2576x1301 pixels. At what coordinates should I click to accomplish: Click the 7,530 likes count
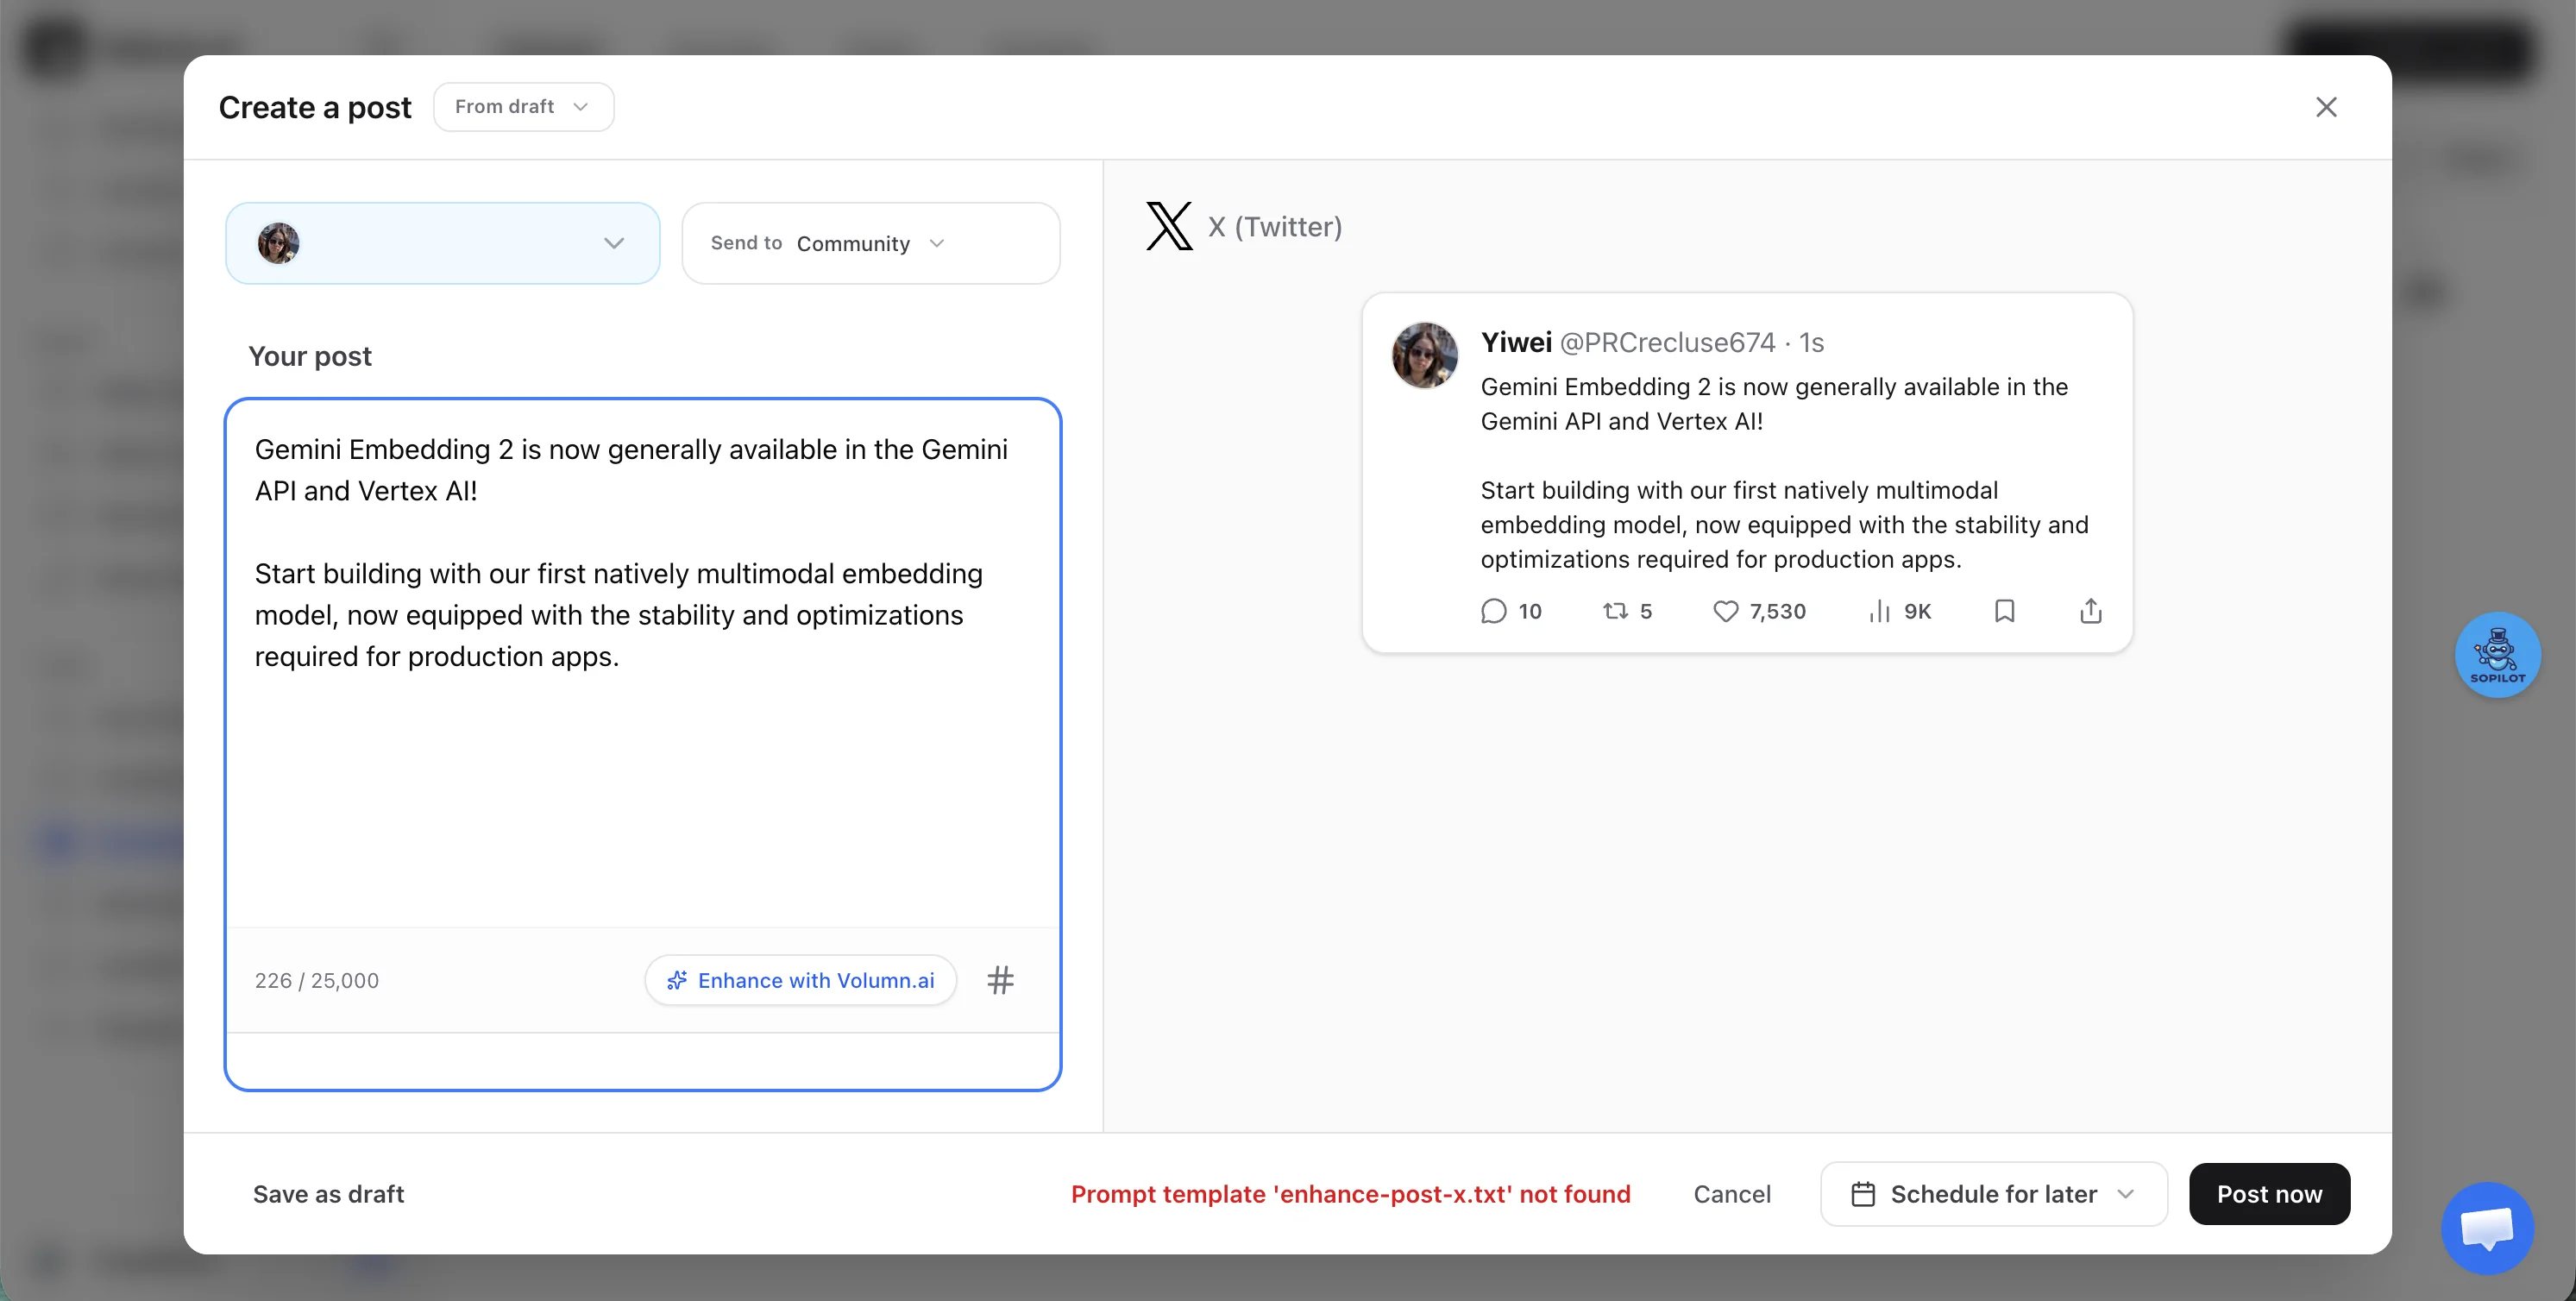pyautogui.click(x=1777, y=611)
